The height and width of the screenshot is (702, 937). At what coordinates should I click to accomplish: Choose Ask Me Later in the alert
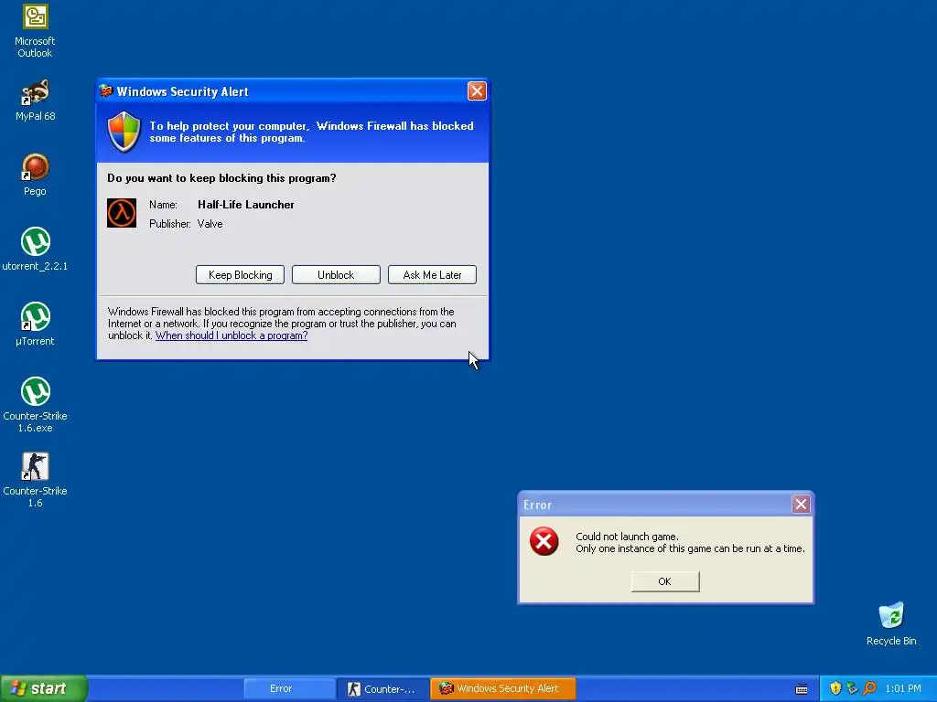click(x=432, y=274)
